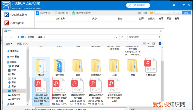193x110 pixels.
Task: Select 系统 (C:) drive
Action: point(14,95)
